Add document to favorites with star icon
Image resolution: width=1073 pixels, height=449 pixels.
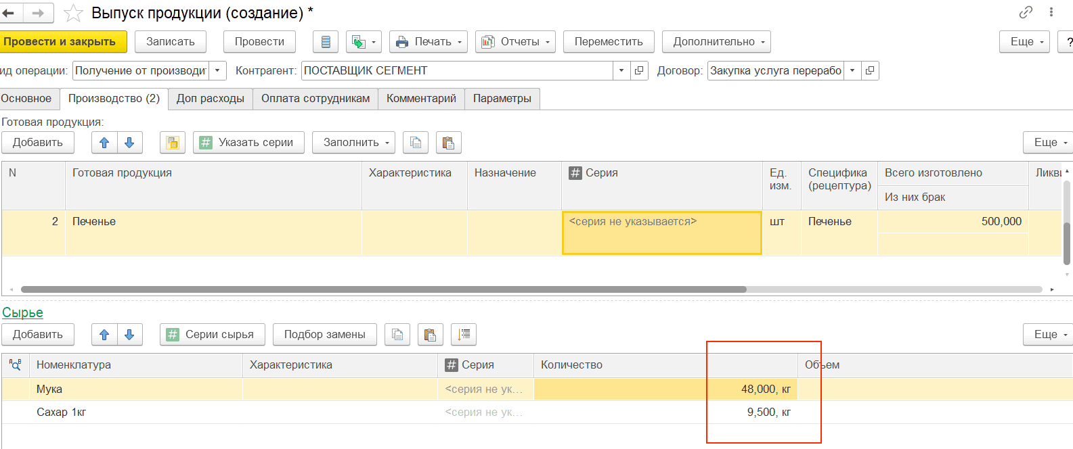[x=73, y=13]
